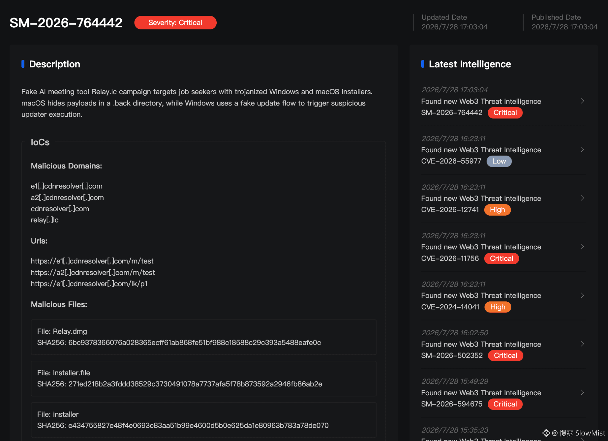Click the Updated Date timestamp value
This screenshot has width=608, height=441.
[454, 27]
